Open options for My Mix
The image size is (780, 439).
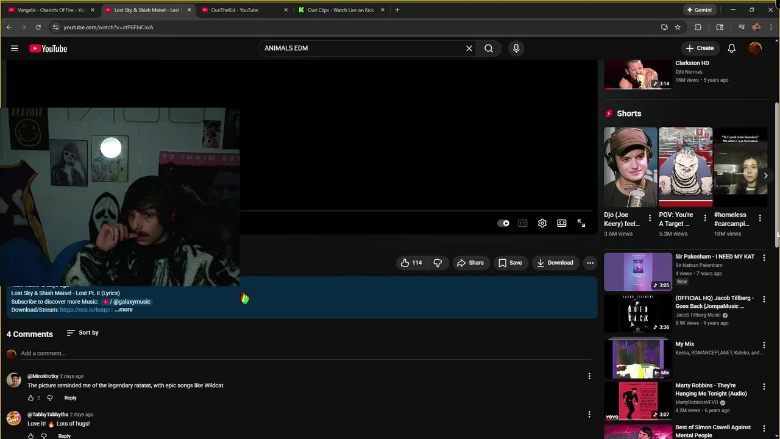point(764,345)
